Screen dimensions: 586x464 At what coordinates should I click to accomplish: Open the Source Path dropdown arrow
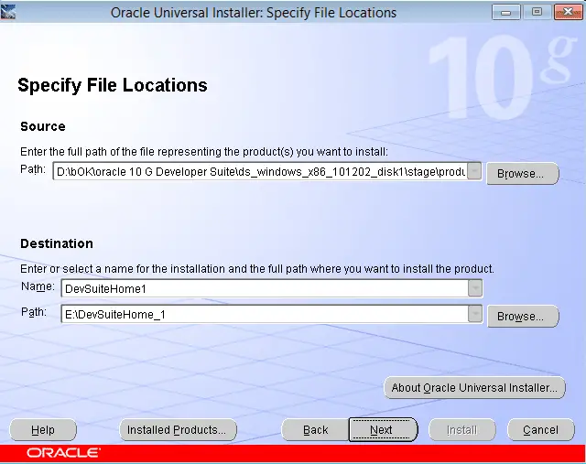tap(474, 171)
